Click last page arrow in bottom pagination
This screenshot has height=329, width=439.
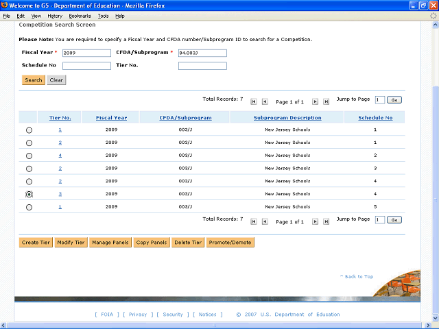coord(327,221)
